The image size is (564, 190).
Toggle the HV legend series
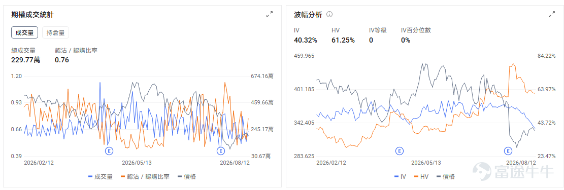coord(421,176)
